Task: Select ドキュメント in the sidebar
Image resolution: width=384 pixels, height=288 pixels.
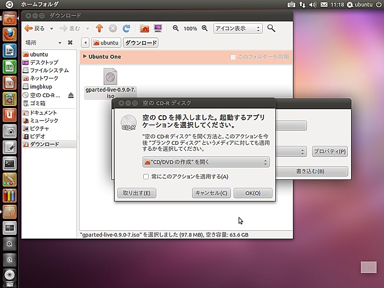Action: coord(44,112)
